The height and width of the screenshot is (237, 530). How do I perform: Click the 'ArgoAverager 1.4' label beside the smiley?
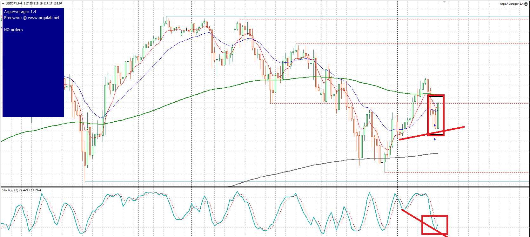click(x=512, y=4)
